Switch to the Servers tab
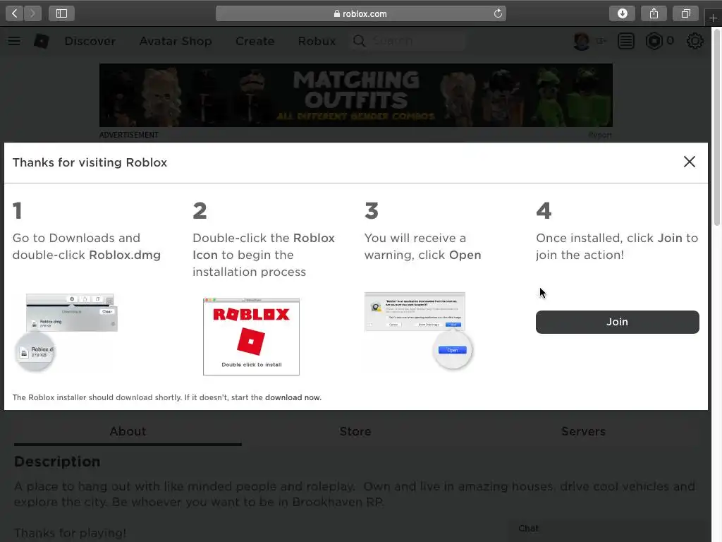The height and width of the screenshot is (542, 722). [583, 432]
